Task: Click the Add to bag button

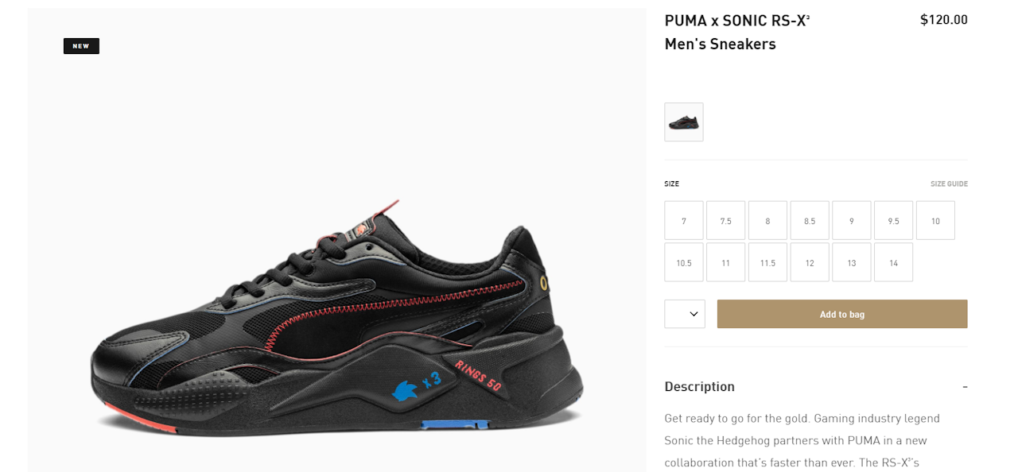Action: click(x=842, y=314)
